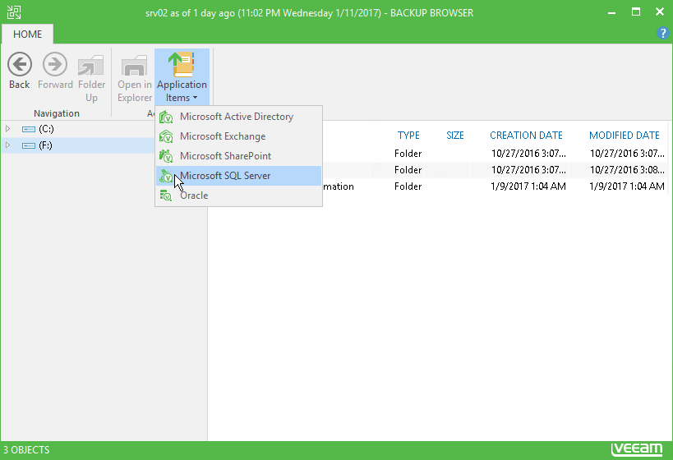Close the Backup Browser window

(660, 12)
